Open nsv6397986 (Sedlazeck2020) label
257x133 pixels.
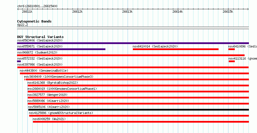pyautogui.click(x=40, y=64)
